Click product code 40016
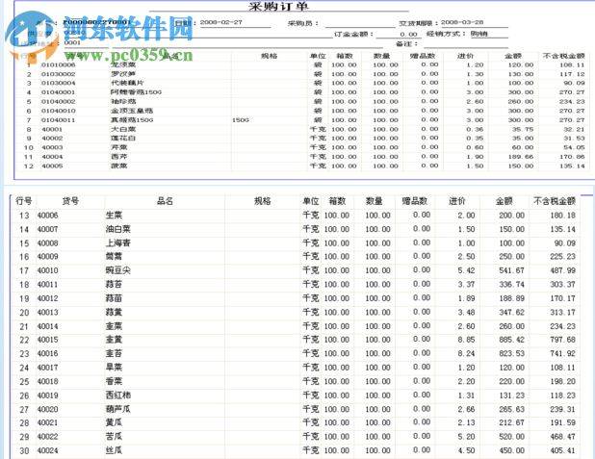Viewport: 595px width, 459px height. pyautogui.click(x=47, y=353)
